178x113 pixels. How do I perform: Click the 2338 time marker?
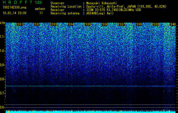pos(138,24)
